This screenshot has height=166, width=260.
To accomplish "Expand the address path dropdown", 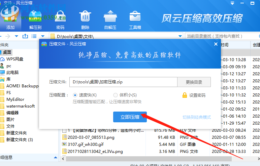I will click(180, 36).
